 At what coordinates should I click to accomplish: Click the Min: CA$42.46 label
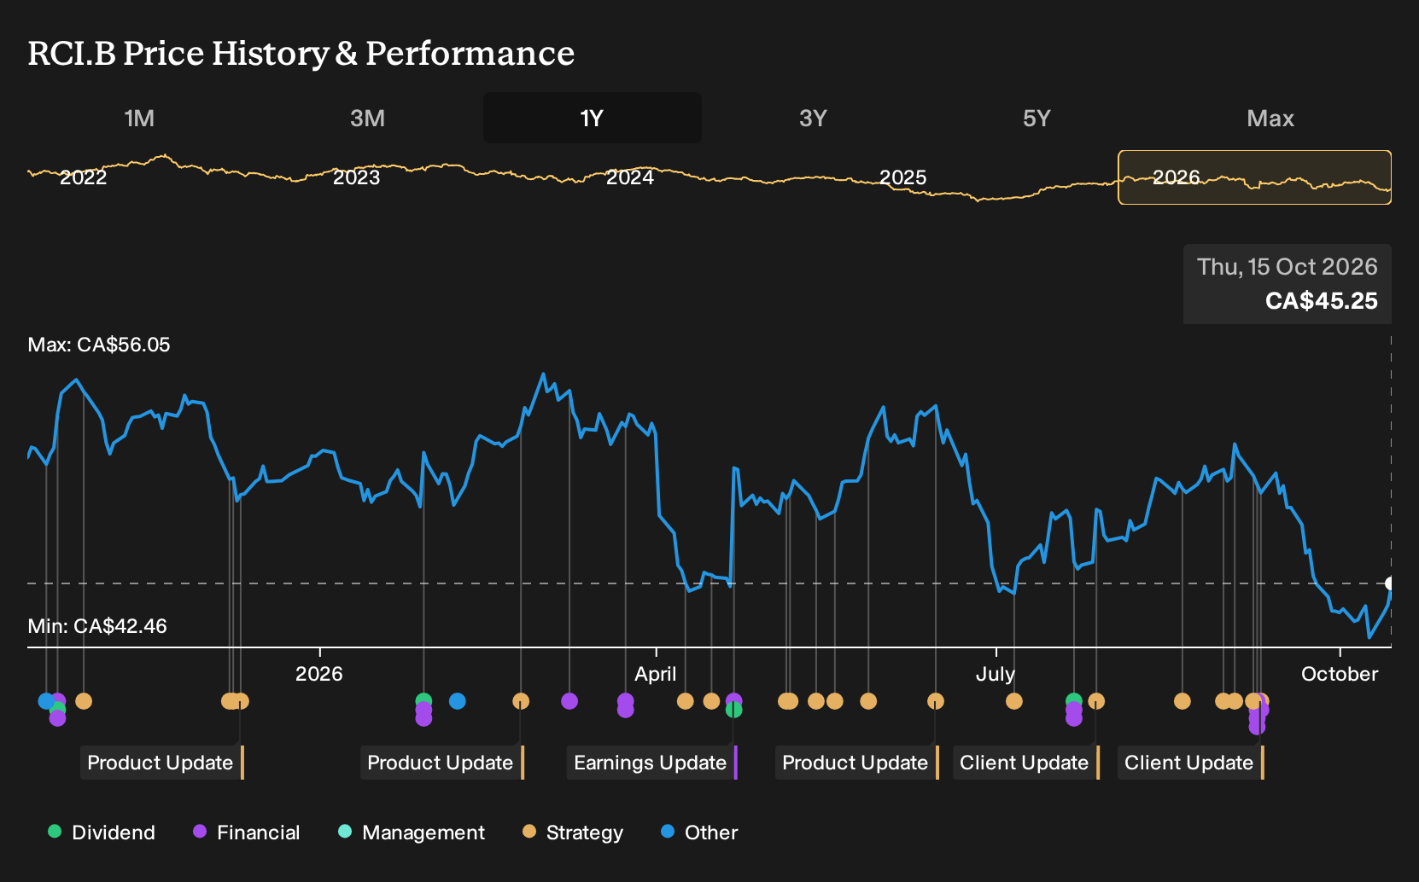pyautogui.click(x=97, y=626)
